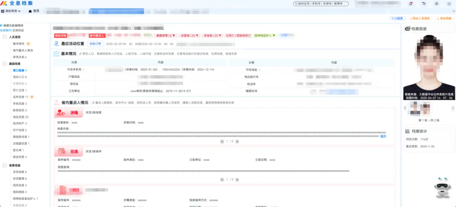Click the 档案图册 album icon
The height and width of the screenshot is (207, 456).
pos(407,29)
